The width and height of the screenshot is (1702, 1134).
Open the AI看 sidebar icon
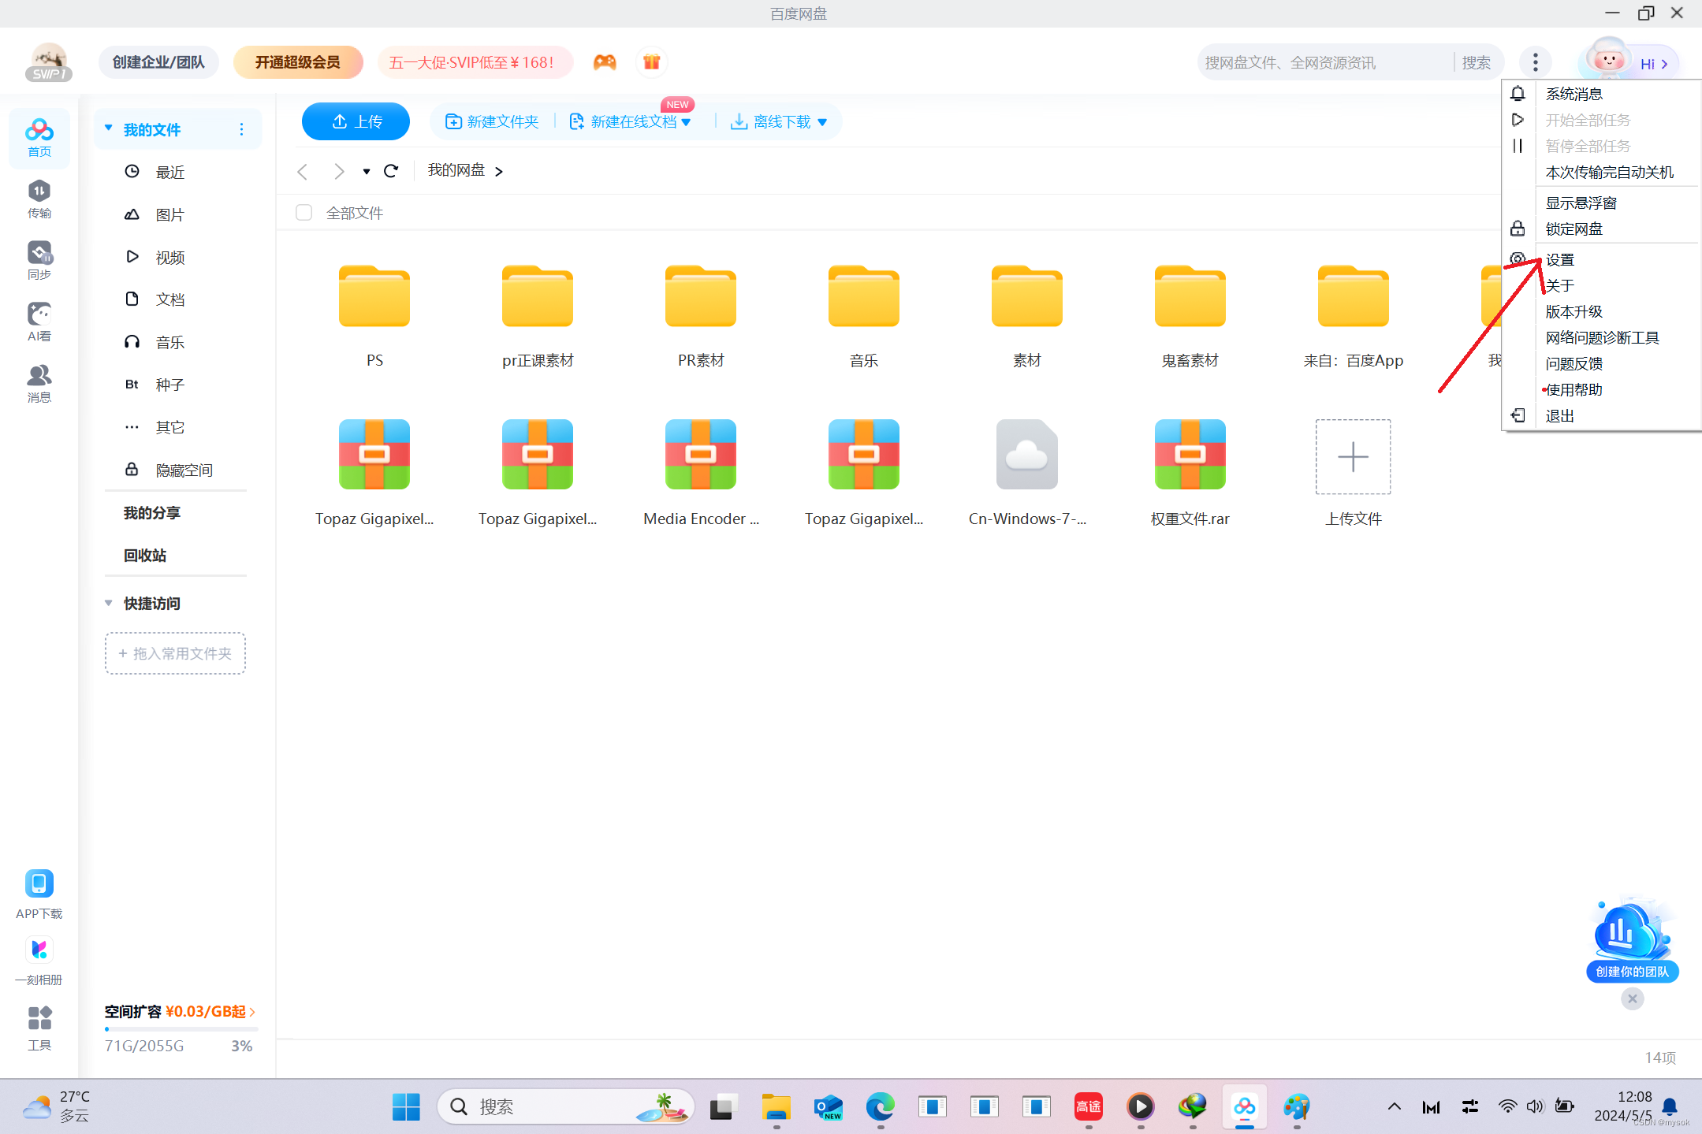coord(39,322)
